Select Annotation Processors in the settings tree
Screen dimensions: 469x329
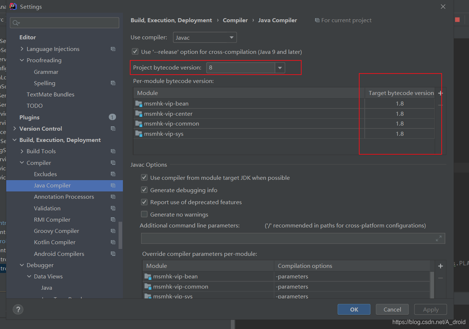coord(64,197)
